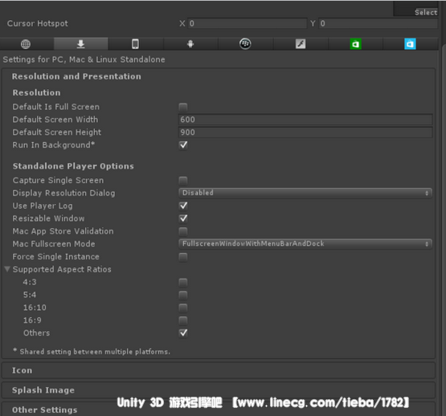This screenshot has width=446, height=416.
Task: Collapse Supported Aspect Ratios foldout
Action: coord(7,269)
